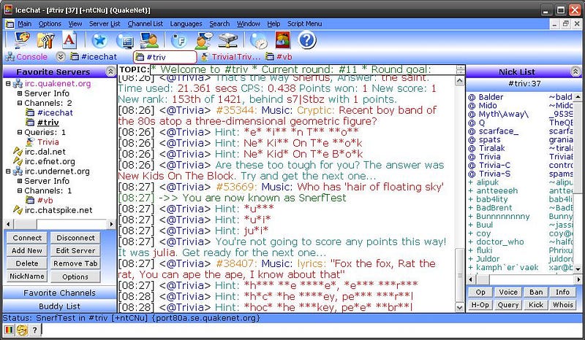Open the Main menu
This screenshot has height=340, width=585.
[x=25, y=24]
